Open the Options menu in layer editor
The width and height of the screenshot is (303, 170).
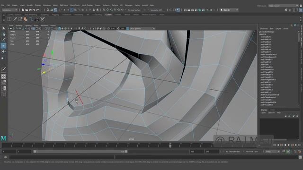pos(271,113)
